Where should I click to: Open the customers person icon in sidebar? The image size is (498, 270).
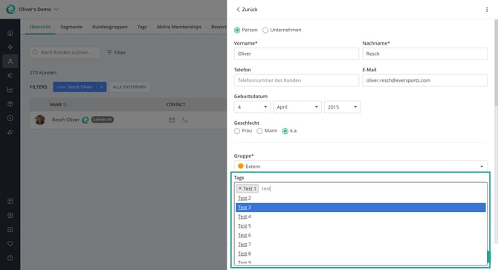coord(10,61)
